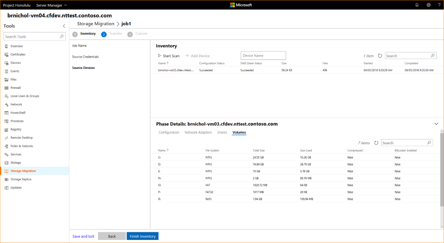The image size is (444, 243).
Task: Open Local Users & Groups icon
Action: coord(6,96)
